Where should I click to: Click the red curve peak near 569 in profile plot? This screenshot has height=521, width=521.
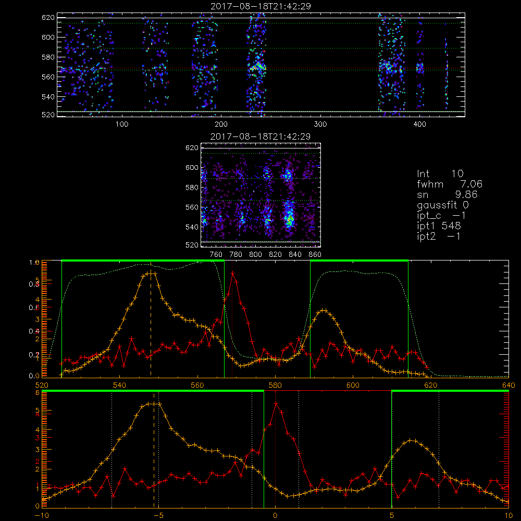(x=232, y=273)
